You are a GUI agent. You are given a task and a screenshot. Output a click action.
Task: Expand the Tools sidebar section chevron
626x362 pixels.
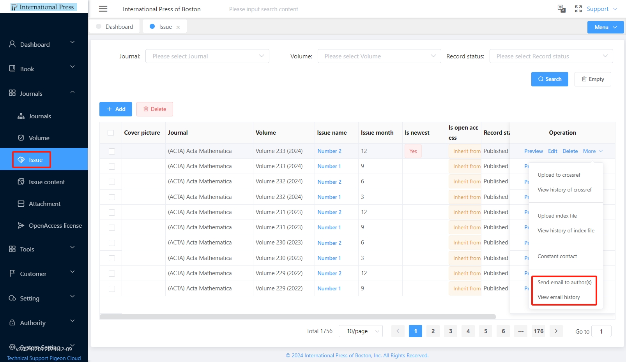[73, 248]
